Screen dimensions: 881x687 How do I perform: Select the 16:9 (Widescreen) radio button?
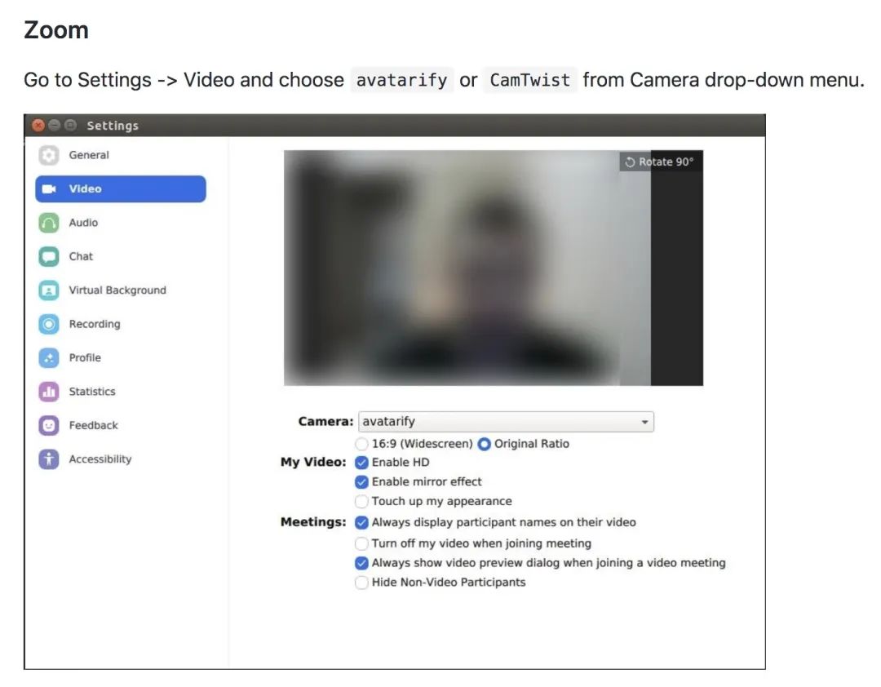pyautogui.click(x=361, y=444)
